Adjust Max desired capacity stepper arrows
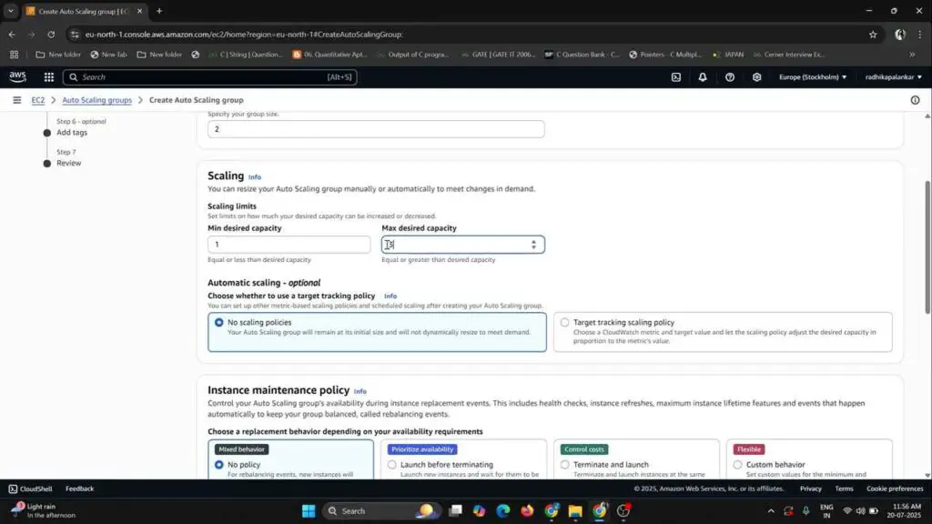This screenshot has height=524, width=932. coord(533,244)
